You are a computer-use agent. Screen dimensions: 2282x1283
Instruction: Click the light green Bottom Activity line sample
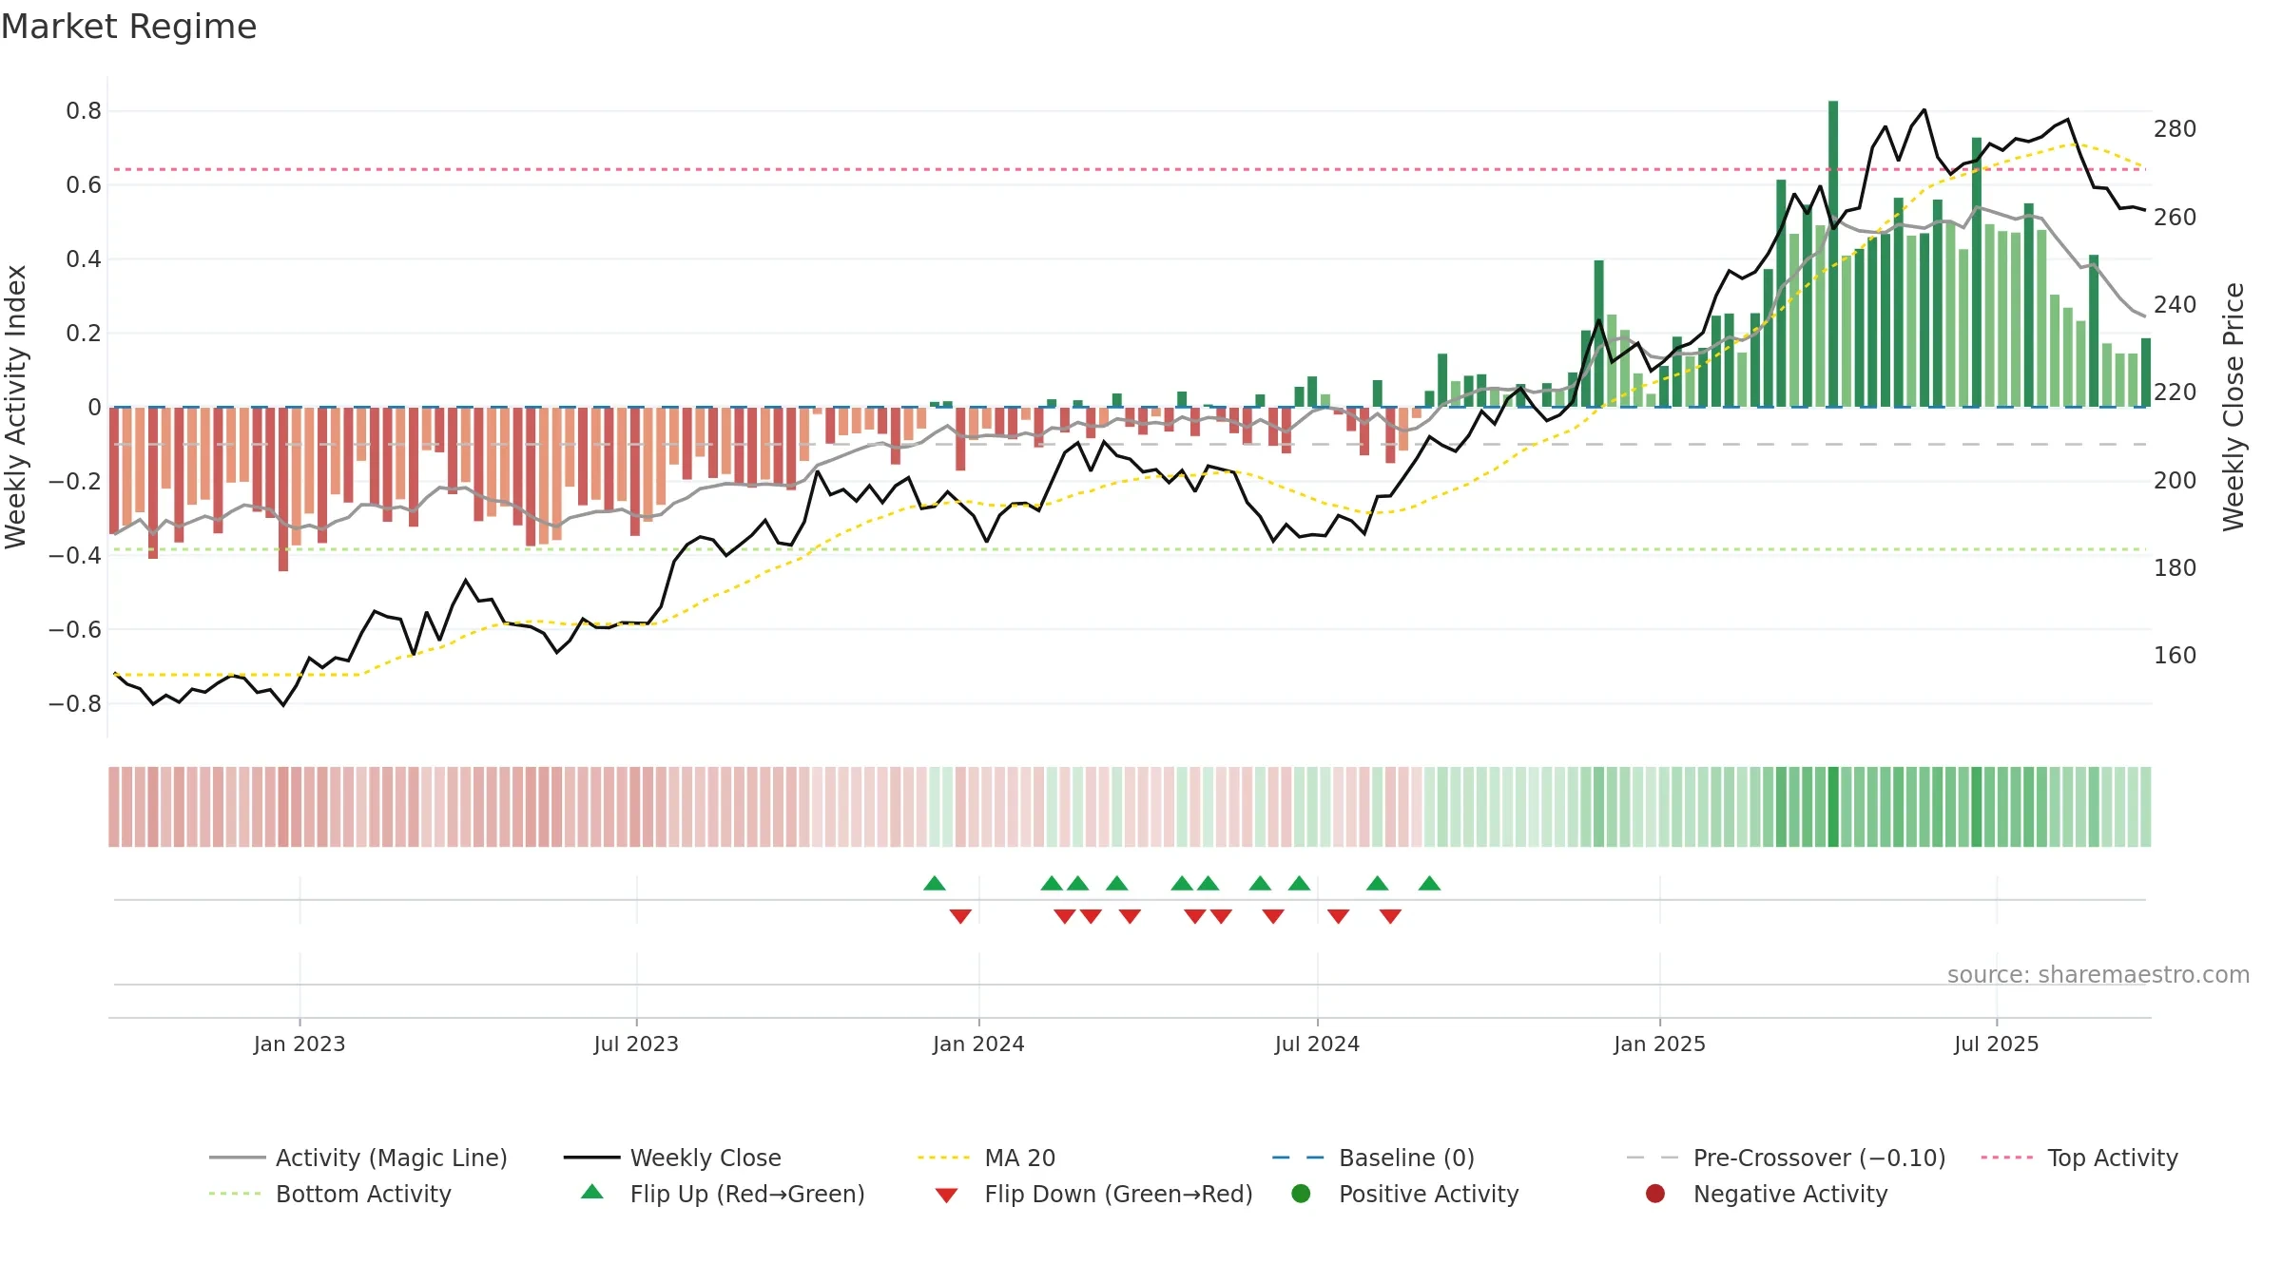point(237,1194)
